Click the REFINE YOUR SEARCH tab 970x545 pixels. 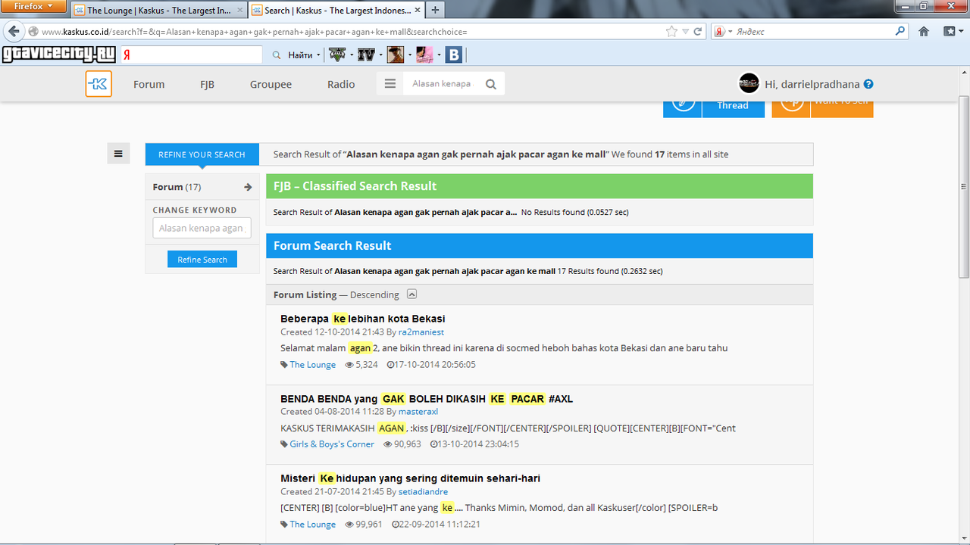coord(202,154)
